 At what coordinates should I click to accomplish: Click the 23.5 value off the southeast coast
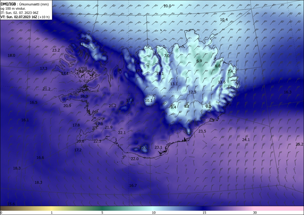tap(202, 131)
